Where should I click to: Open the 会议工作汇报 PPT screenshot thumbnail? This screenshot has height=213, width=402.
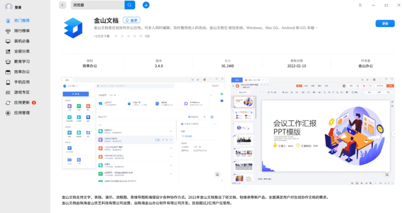313,130
